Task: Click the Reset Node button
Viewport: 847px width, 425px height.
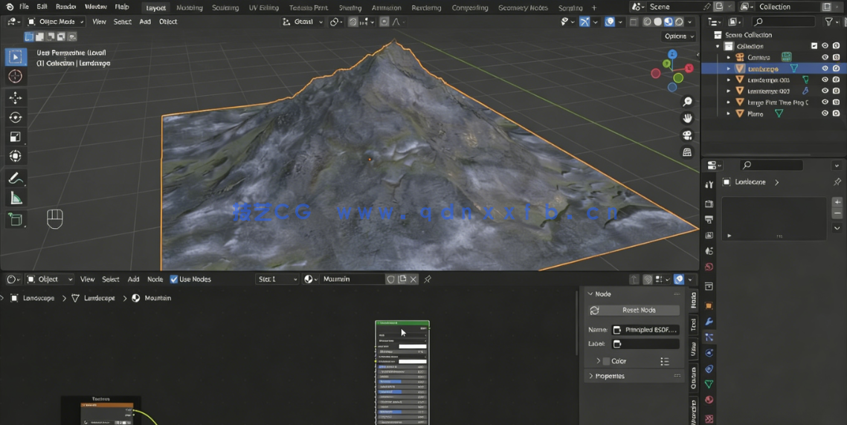Action: click(x=634, y=310)
